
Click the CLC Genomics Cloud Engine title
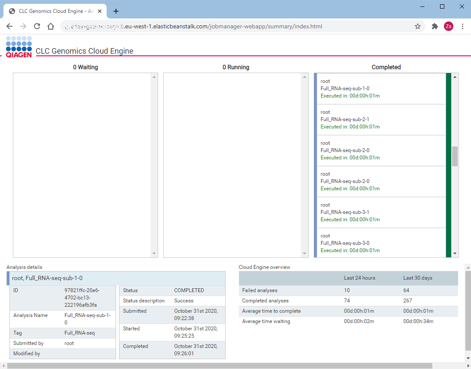coord(84,51)
